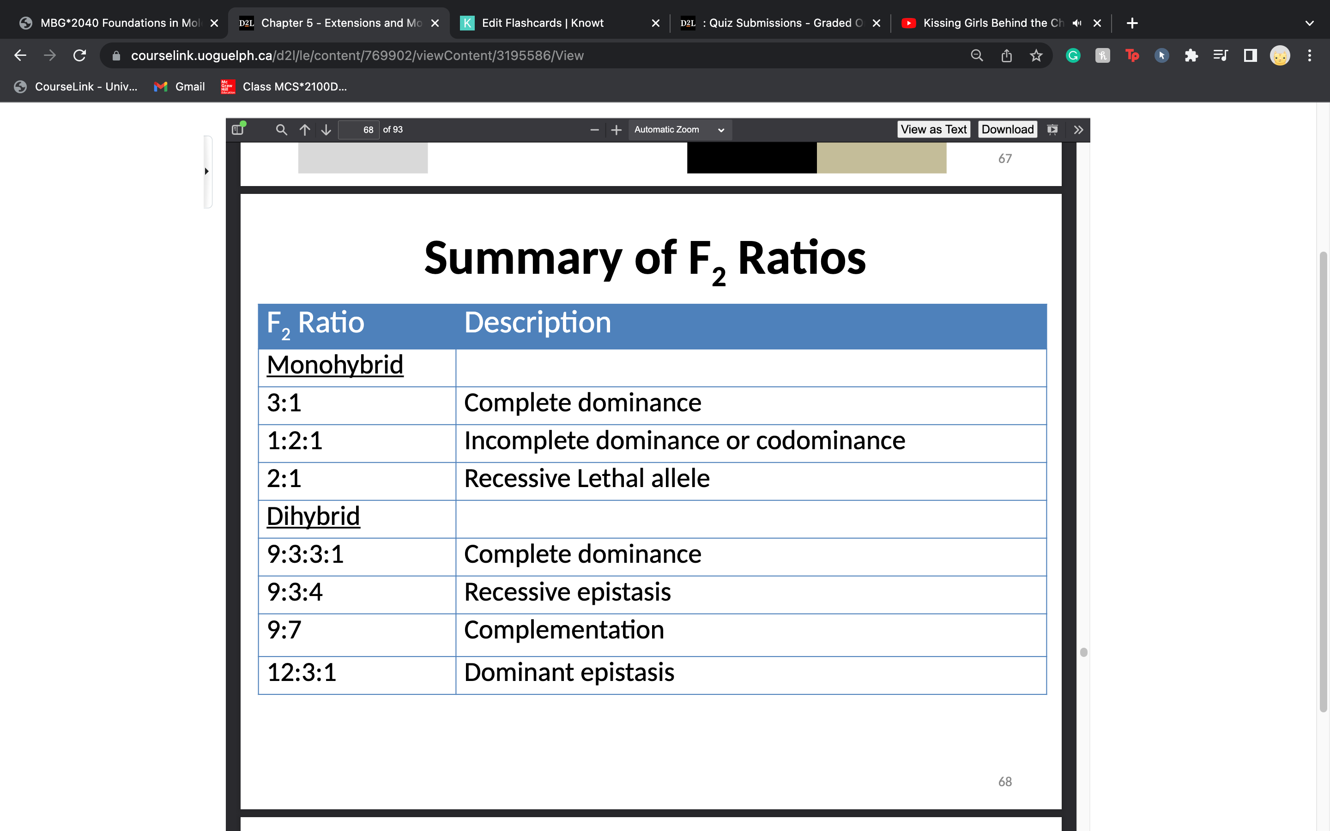Click the Download button
This screenshot has height=831, width=1330.
[x=1007, y=129]
